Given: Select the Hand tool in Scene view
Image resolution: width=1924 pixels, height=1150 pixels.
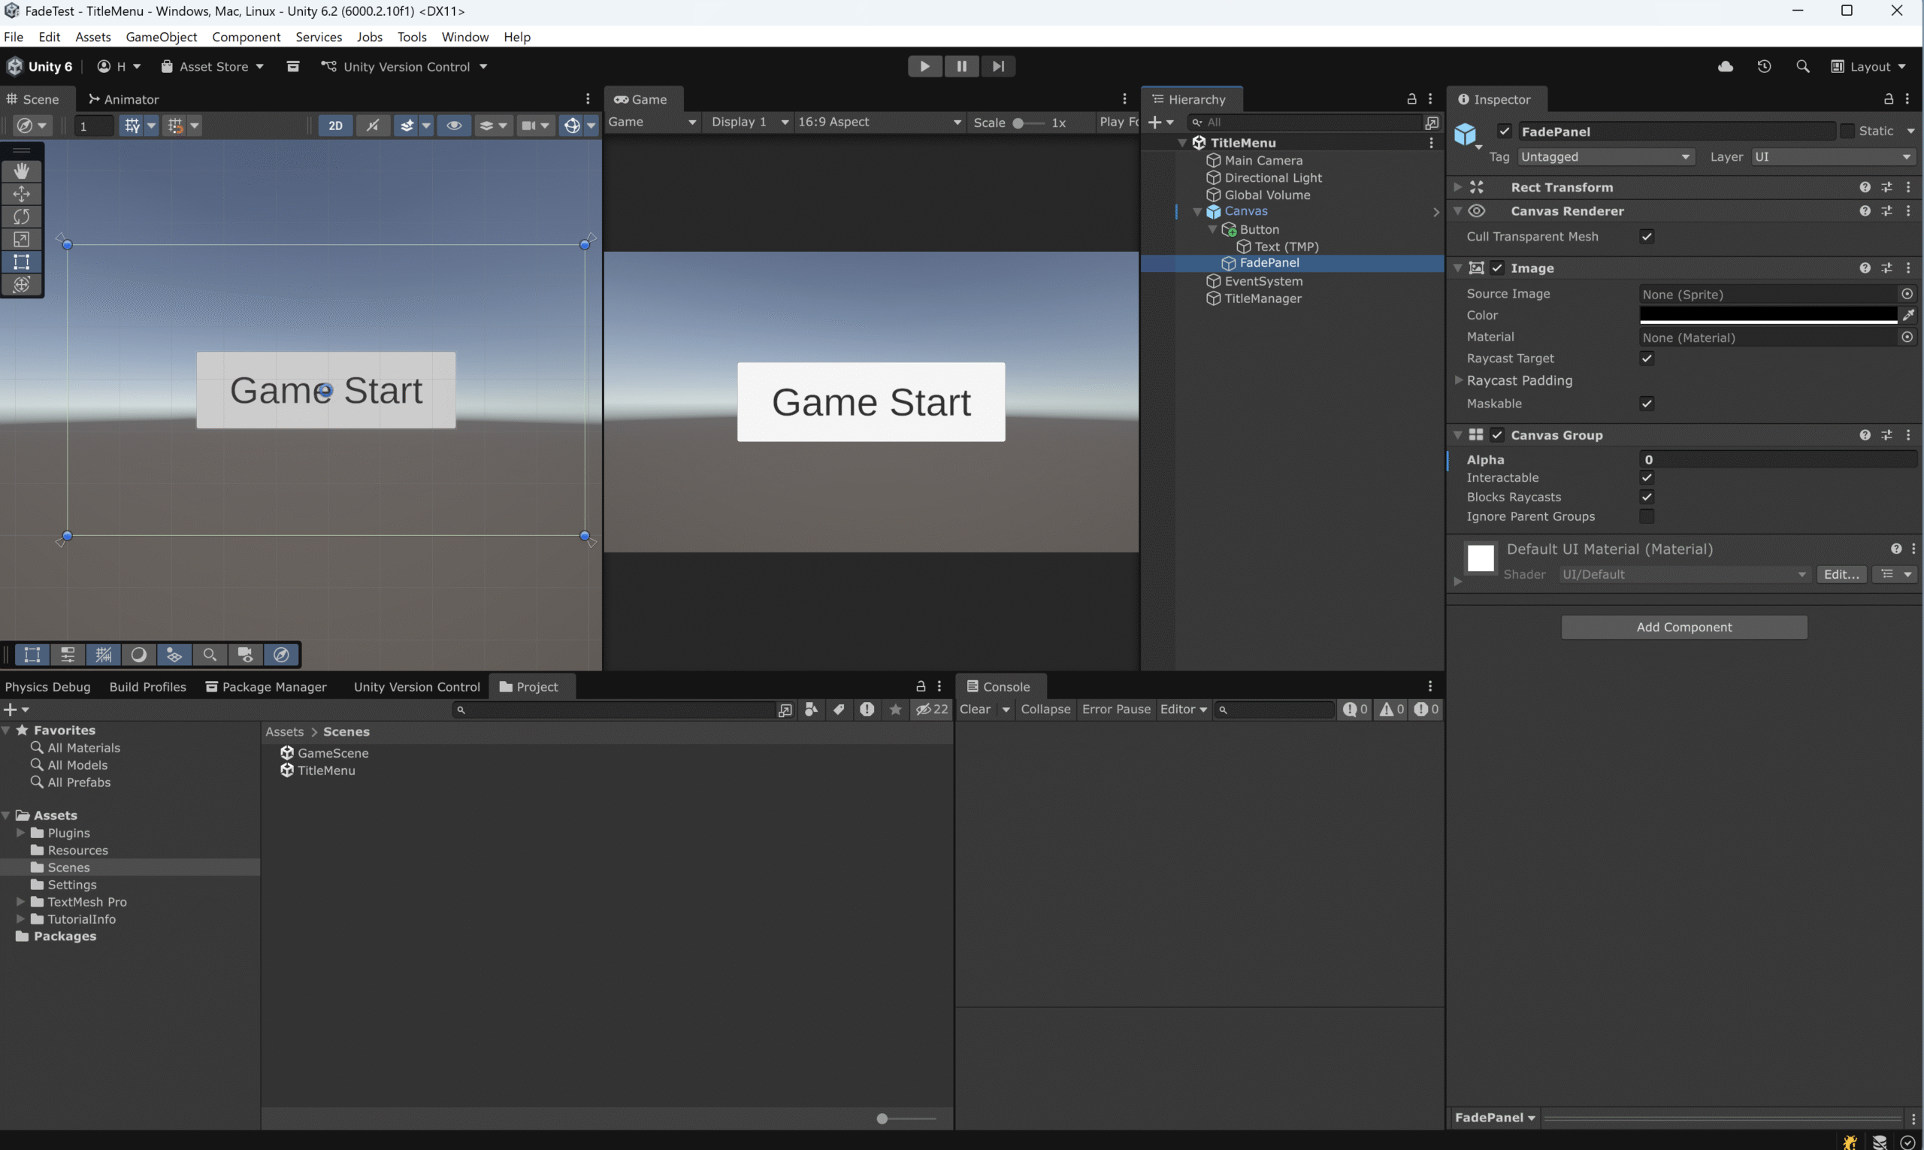Looking at the screenshot, I should [22, 171].
